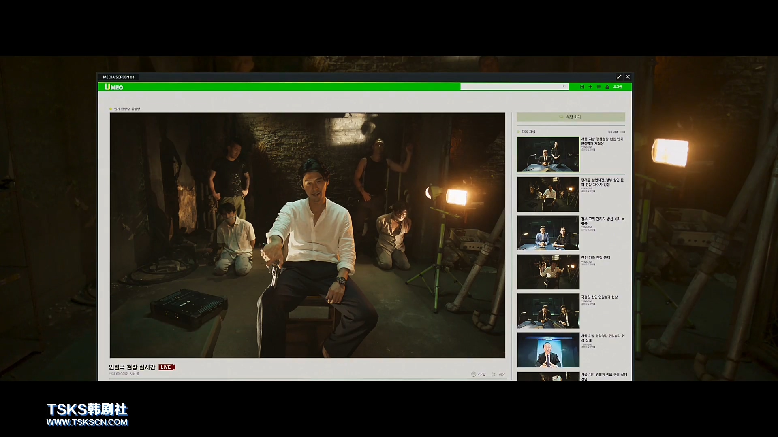Open thumbnail of man on blue screen
Viewport: 778px width, 437px height.
click(x=548, y=350)
